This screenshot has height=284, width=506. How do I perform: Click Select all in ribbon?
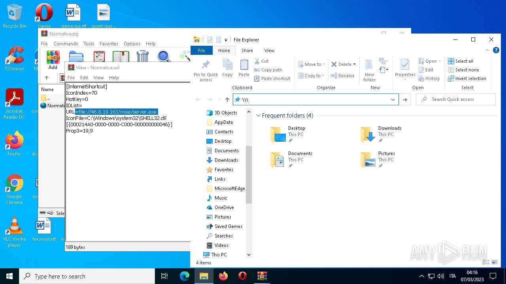pos(461,61)
